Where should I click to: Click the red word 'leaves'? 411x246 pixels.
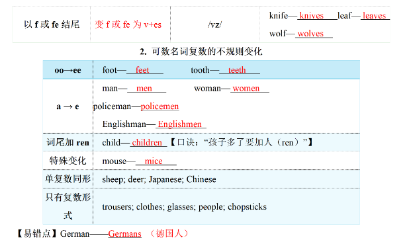(x=374, y=16)
